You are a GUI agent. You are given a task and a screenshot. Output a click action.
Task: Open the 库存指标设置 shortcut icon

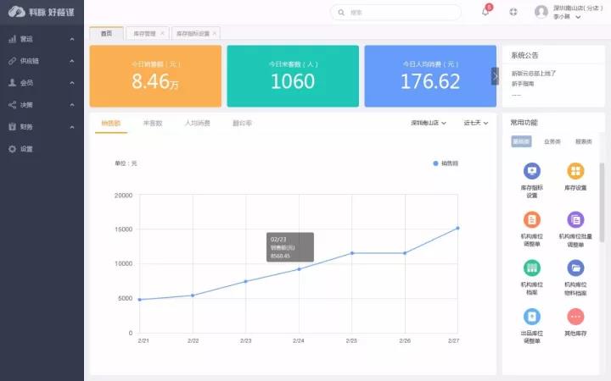[x=531, y=171]
